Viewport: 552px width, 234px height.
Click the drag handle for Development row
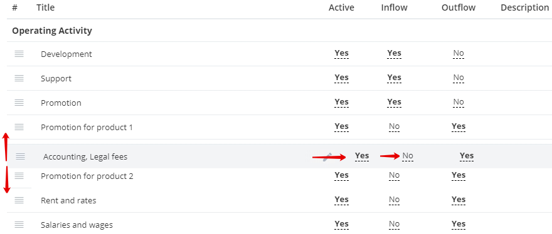pos(19,54)
